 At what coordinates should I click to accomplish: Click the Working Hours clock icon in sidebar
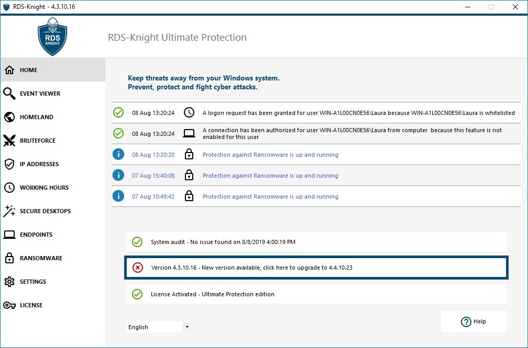coord(9,188)
